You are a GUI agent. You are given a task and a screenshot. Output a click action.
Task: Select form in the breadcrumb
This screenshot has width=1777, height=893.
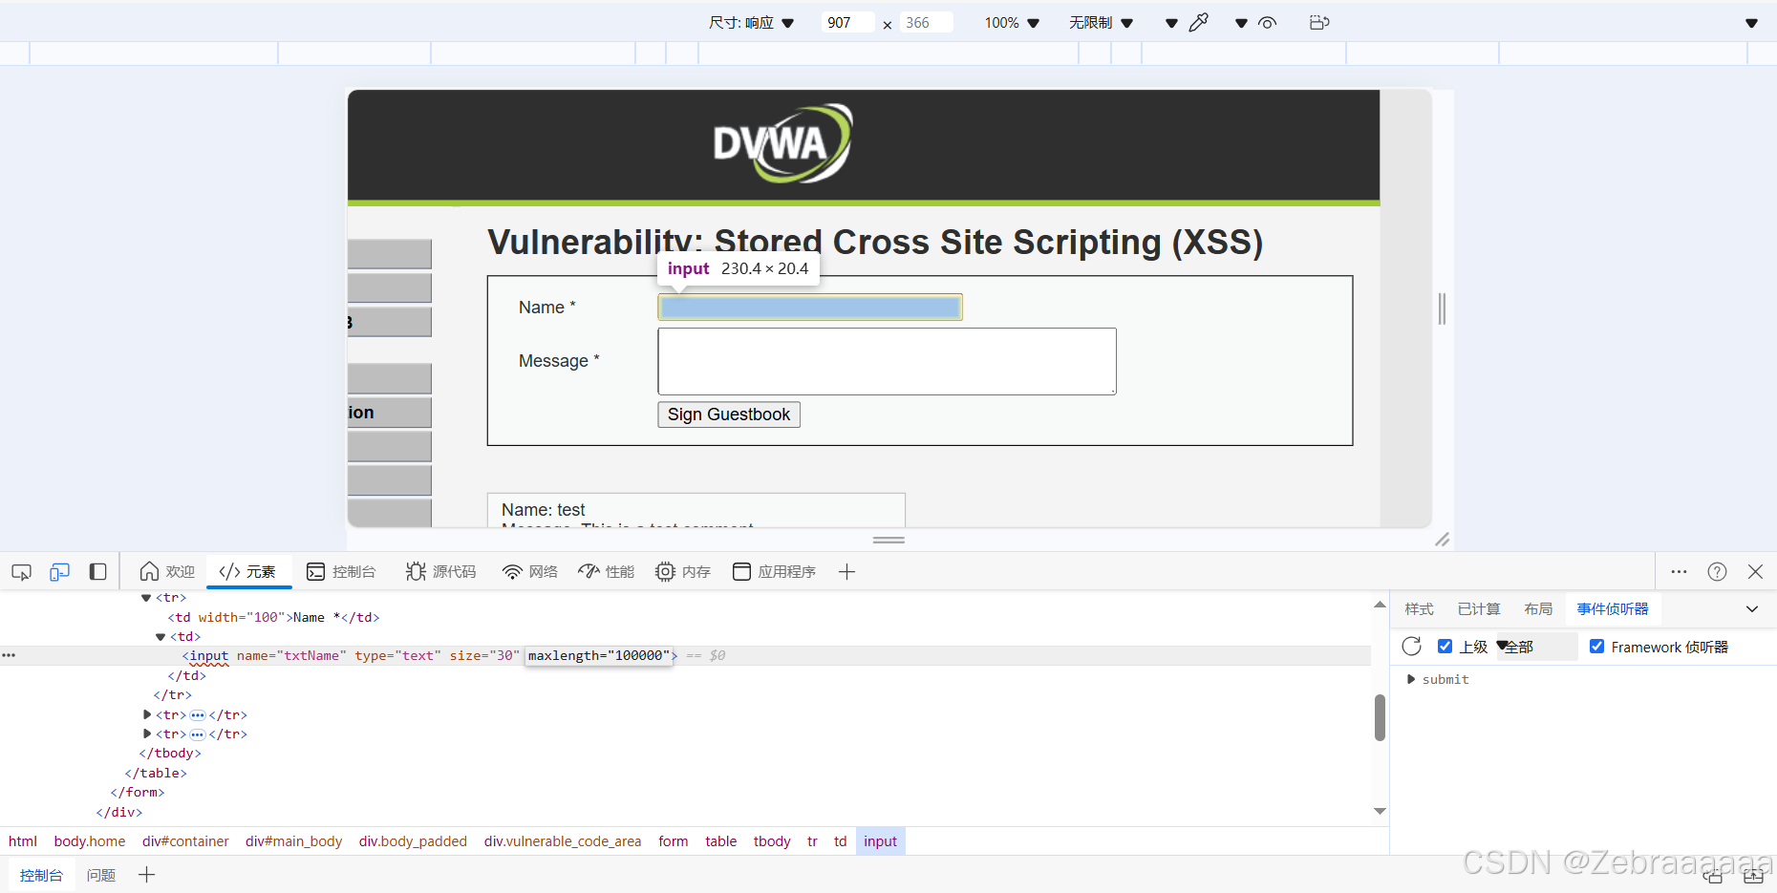[674, 841]
